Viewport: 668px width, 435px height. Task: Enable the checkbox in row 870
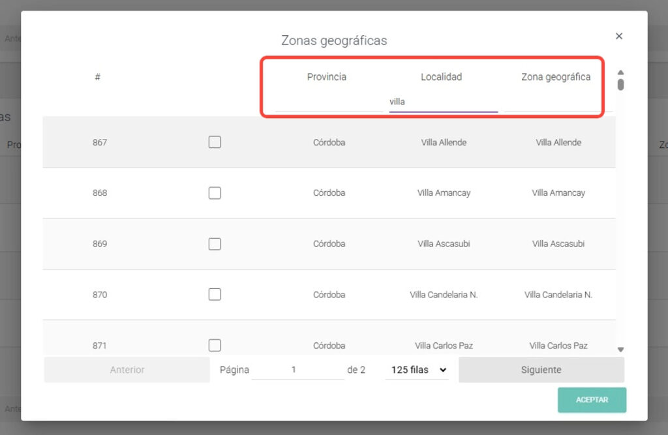(x=215, y=295)
